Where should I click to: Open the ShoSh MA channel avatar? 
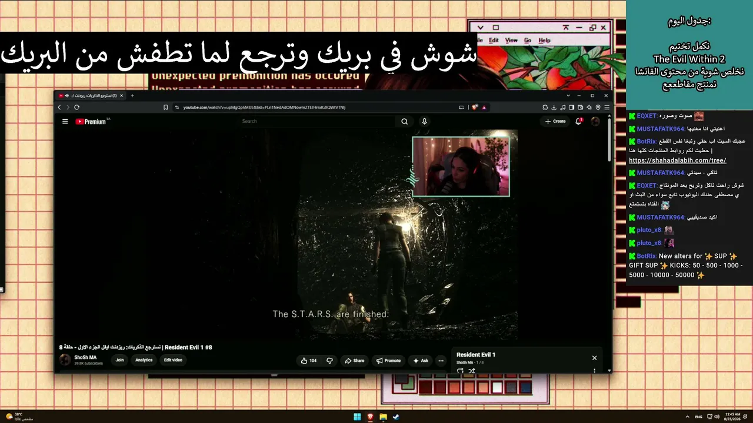pyautogui.click(x=65, y=360)
